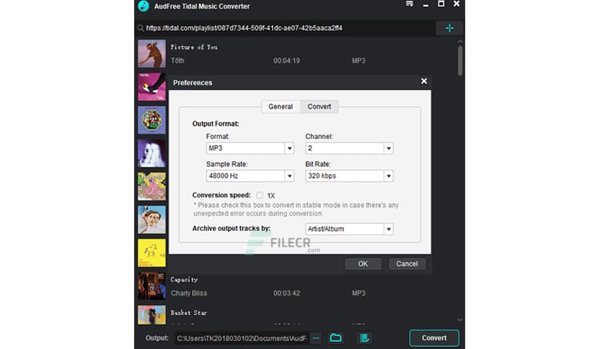Viewport: 603px width, 349px height.
Task: Click the Convert button at bottom right
Action: click(434, 338)
